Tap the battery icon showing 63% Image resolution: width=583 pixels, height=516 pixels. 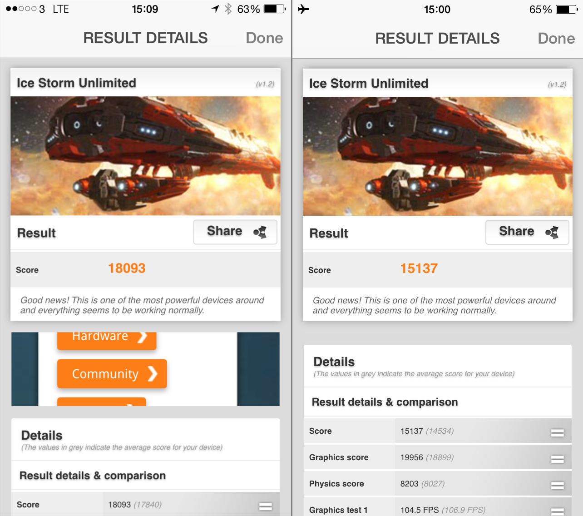275,9
